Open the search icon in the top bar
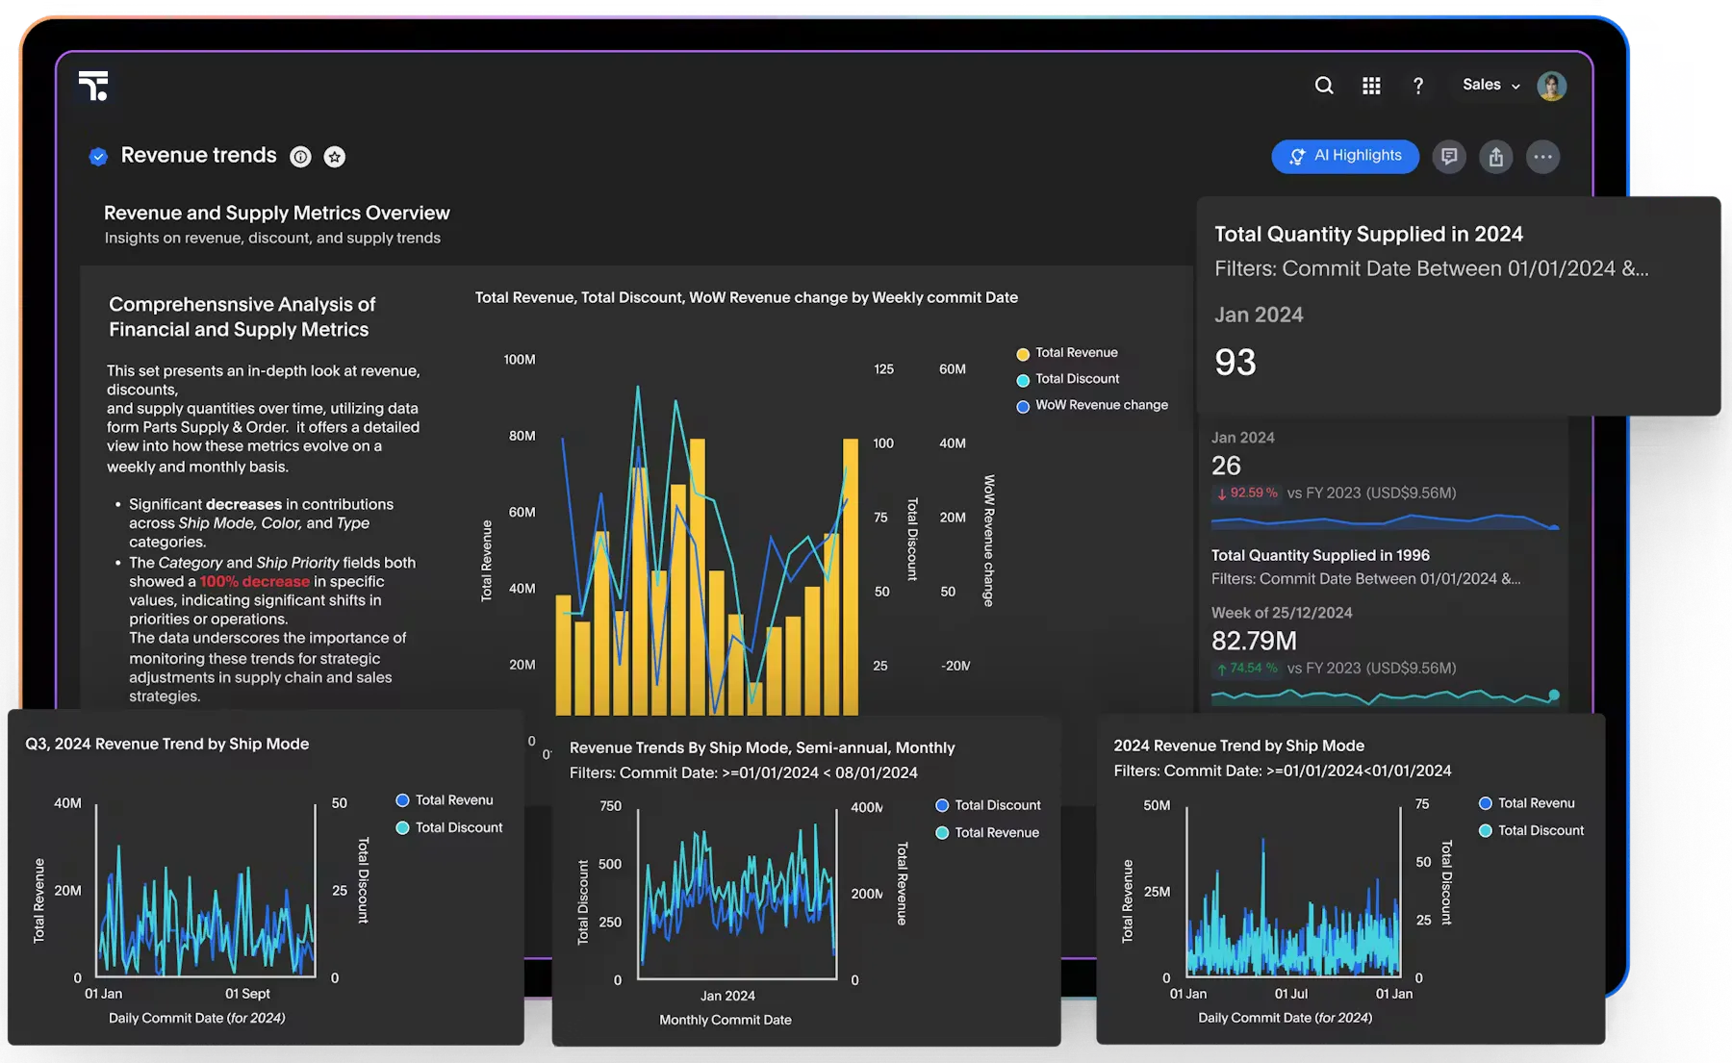The height and width of the screenshot is (1063, 1732). pyautogui.click(x=1324, y=85)
